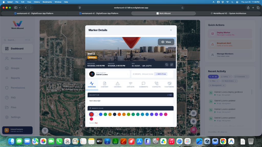Select the currently active red color swatch

tap(91, 114)
